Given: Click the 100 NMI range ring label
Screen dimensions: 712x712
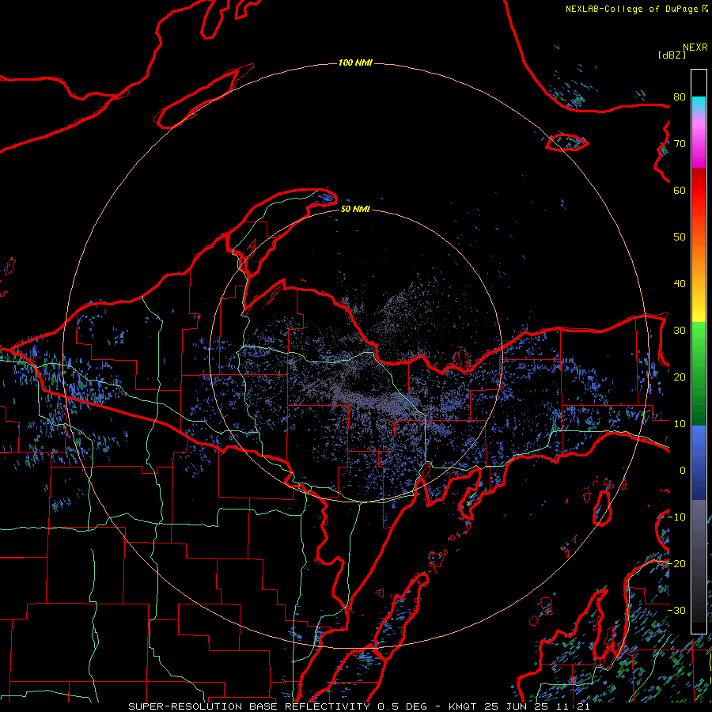Looking at the screenshot, I should coord(355,62).
